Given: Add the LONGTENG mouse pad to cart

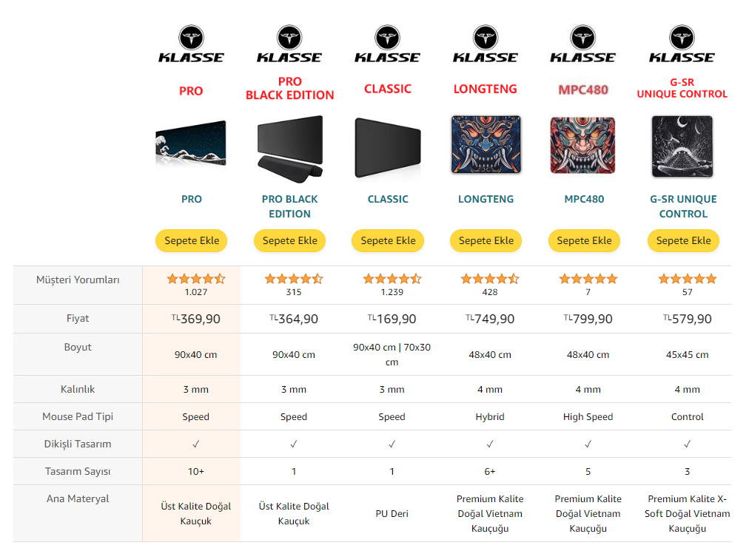Looking at the screenshot, I should pos(486,240).
